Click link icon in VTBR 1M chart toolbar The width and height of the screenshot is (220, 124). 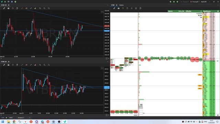point(4,8)
